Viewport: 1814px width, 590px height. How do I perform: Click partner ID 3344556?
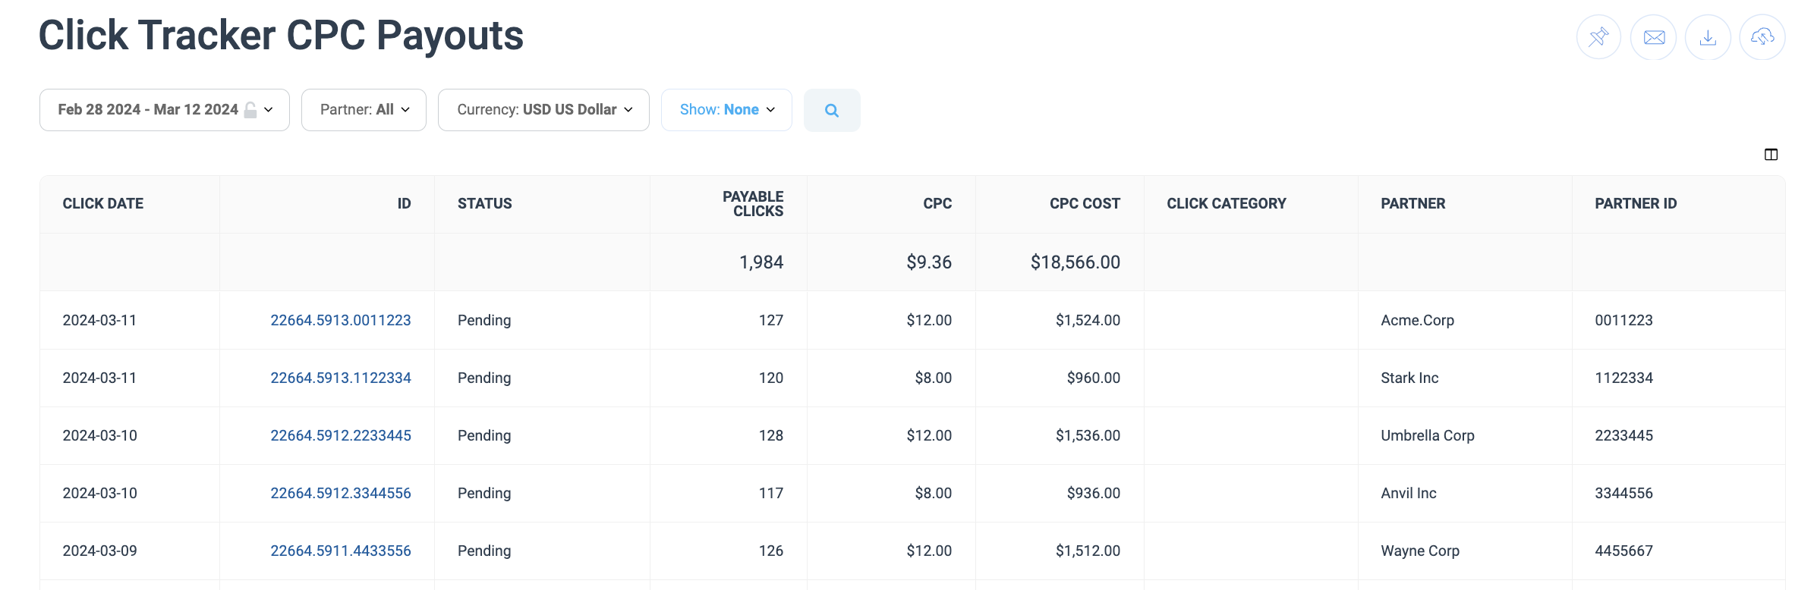[x=1623, y=493]
